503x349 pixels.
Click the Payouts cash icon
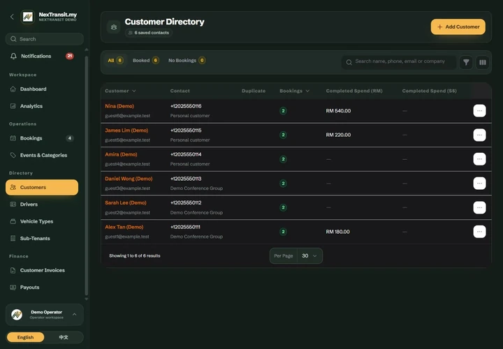13,287
